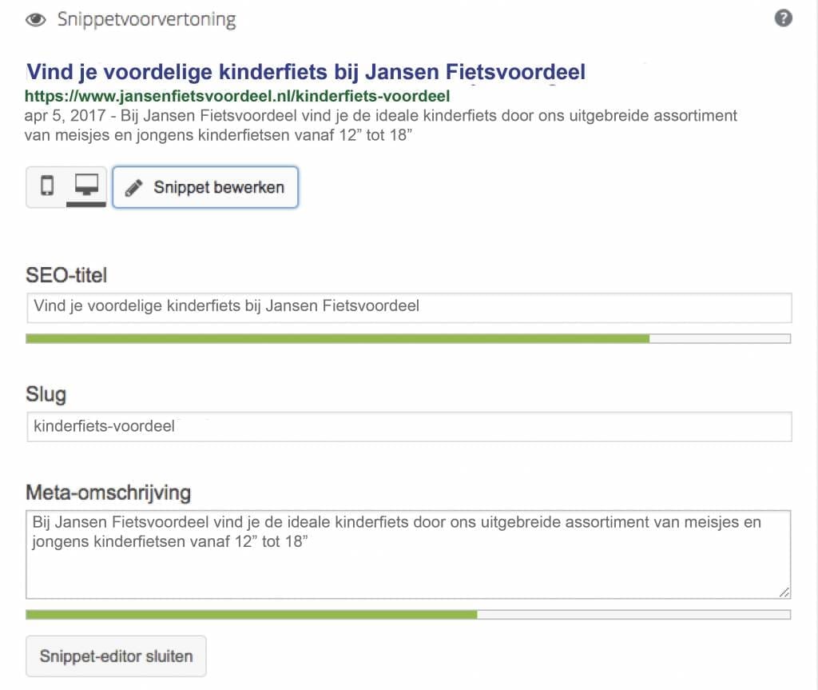
Task: Switch to mobile preview icon
Action: (47, 186)
